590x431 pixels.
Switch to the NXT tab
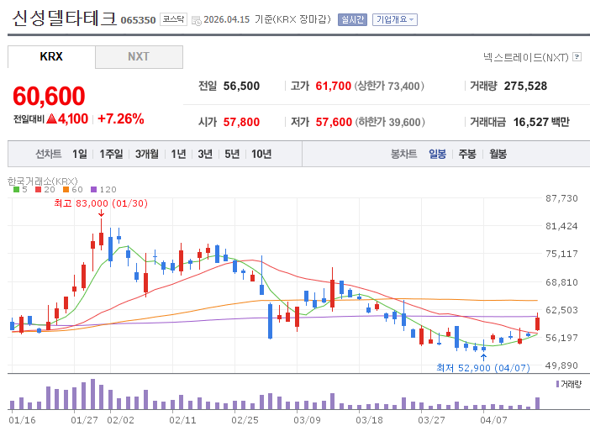tap(139, 57)
